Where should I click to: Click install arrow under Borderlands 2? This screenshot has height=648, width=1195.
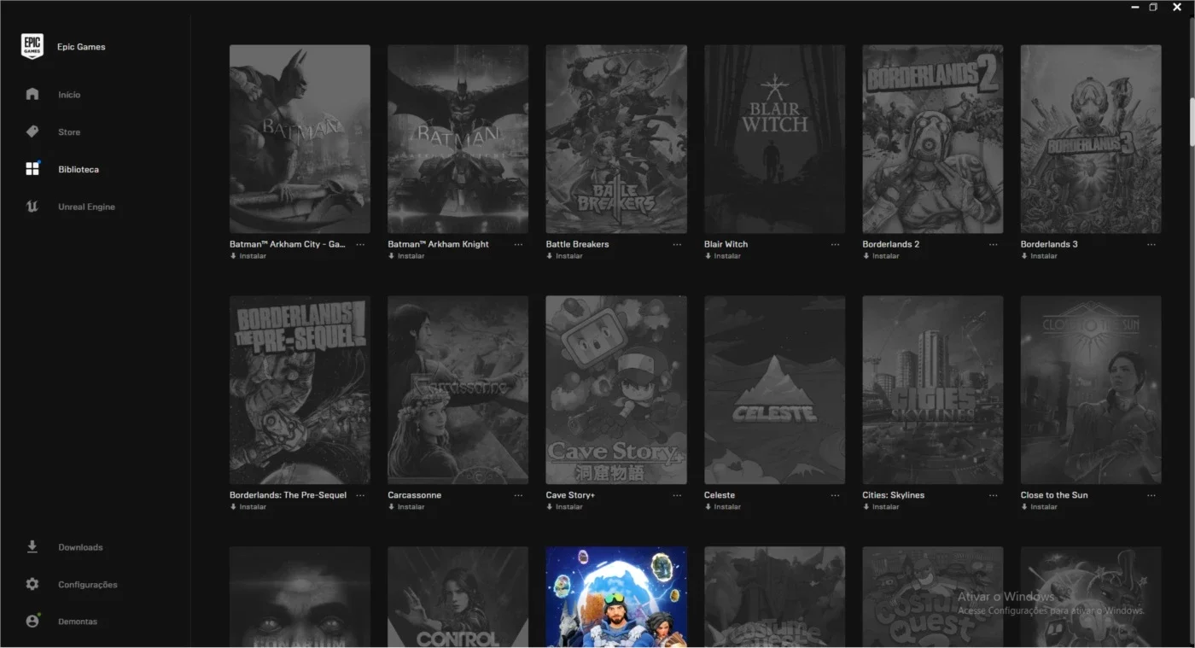click(x=866, y=256)
